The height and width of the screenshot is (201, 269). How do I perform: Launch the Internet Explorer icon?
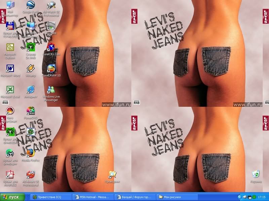pyautogui.click(x=31, y=90)
